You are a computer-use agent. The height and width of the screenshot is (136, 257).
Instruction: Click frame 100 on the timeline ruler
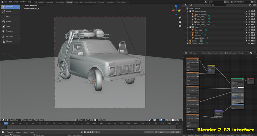[x=74, y=123]
